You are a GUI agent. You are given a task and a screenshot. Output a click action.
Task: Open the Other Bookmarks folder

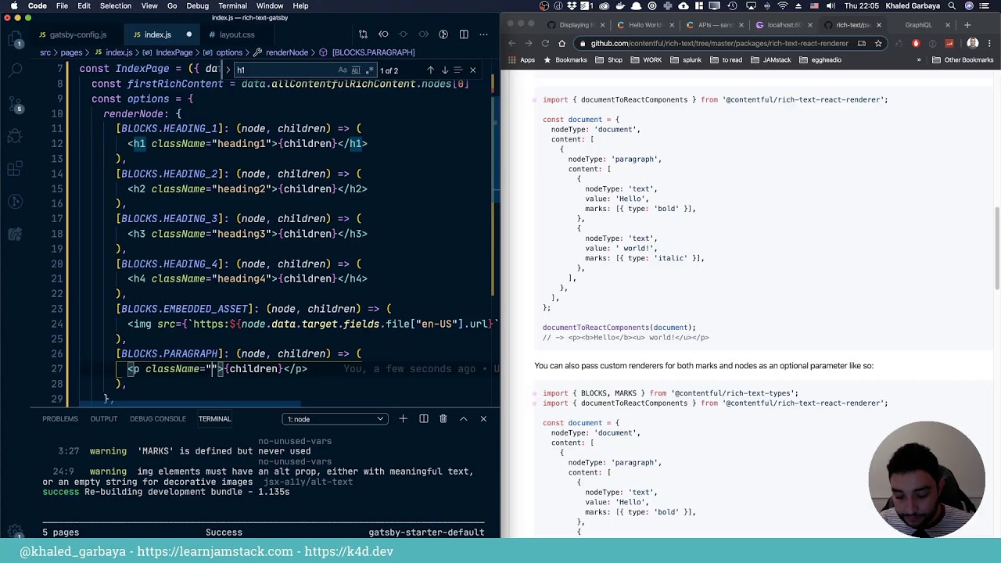tap(963, 60)
